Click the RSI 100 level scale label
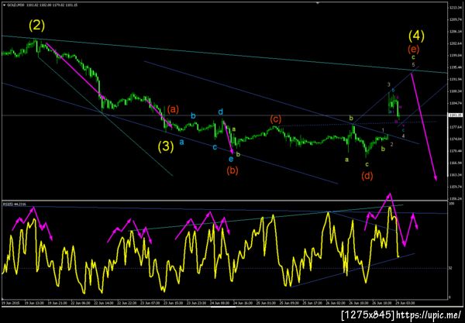 451,204
